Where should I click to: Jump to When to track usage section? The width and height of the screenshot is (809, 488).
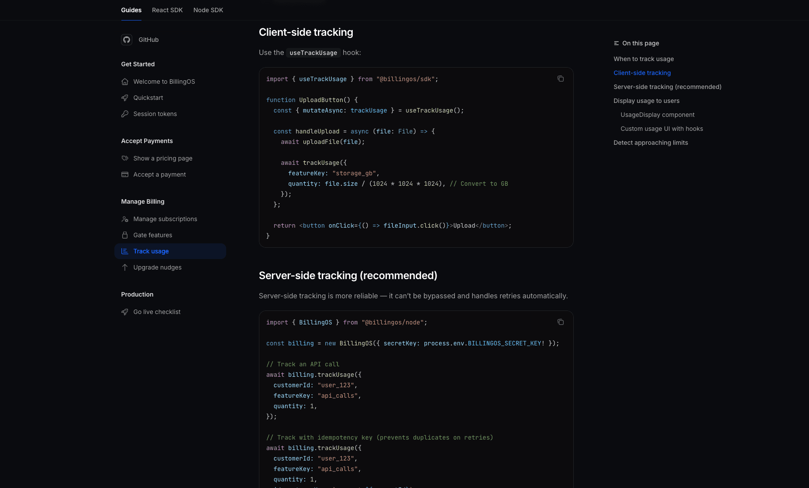(x=644, y=59)
